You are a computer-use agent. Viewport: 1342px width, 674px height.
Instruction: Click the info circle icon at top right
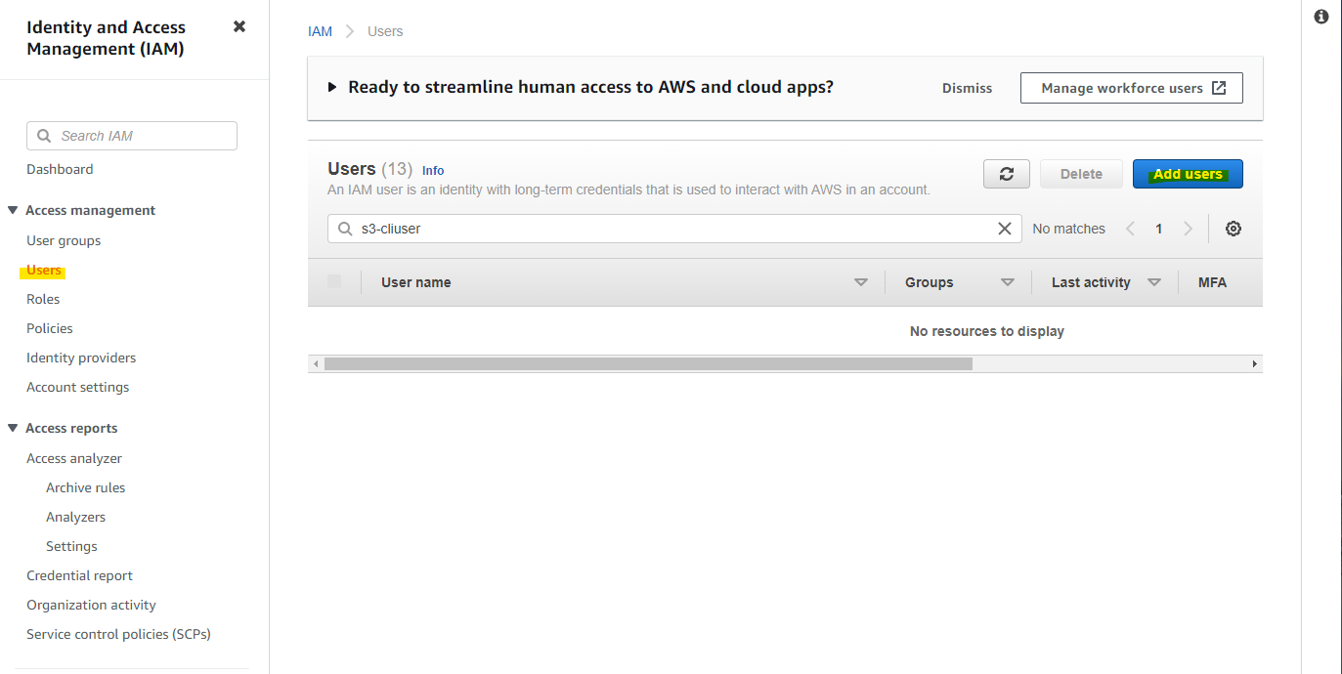coord(1320,17)
